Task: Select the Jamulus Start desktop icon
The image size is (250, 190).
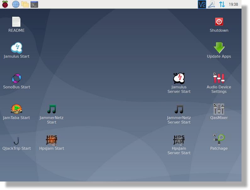Action: click(16, 47)
